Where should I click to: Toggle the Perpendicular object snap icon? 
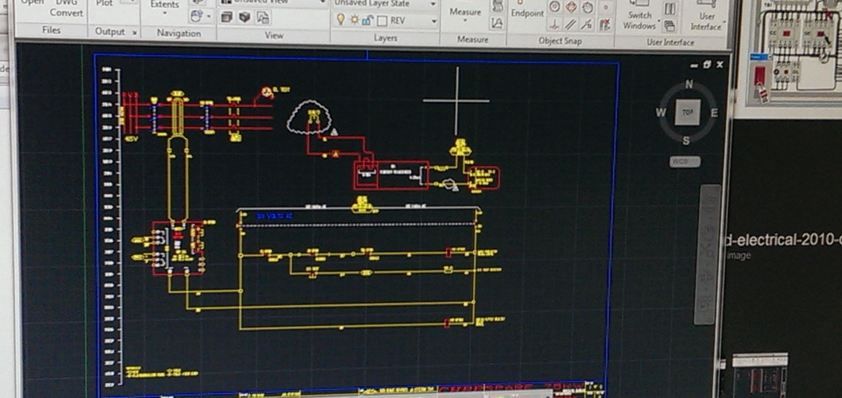(555, 24)
